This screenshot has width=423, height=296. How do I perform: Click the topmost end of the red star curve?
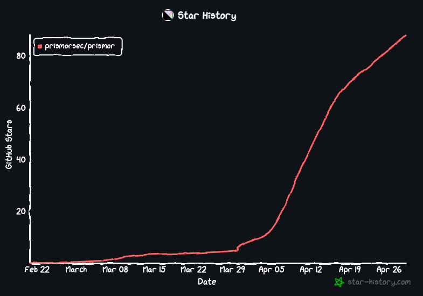[x=405, y=36]
